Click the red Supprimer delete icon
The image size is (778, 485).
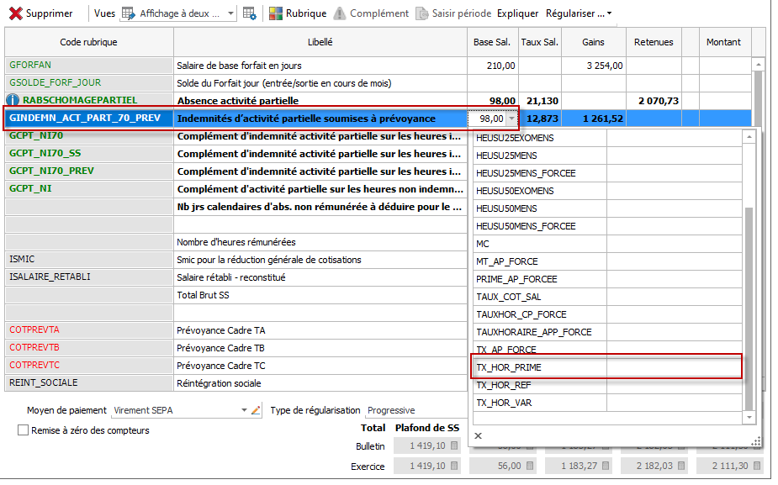point(15,13)
